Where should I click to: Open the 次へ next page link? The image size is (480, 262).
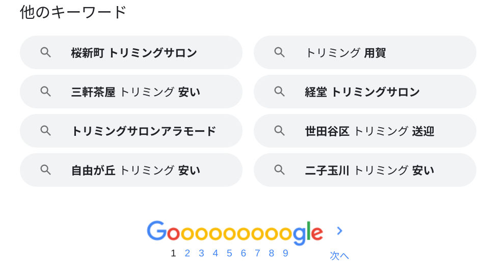click(x=339, y=255)
